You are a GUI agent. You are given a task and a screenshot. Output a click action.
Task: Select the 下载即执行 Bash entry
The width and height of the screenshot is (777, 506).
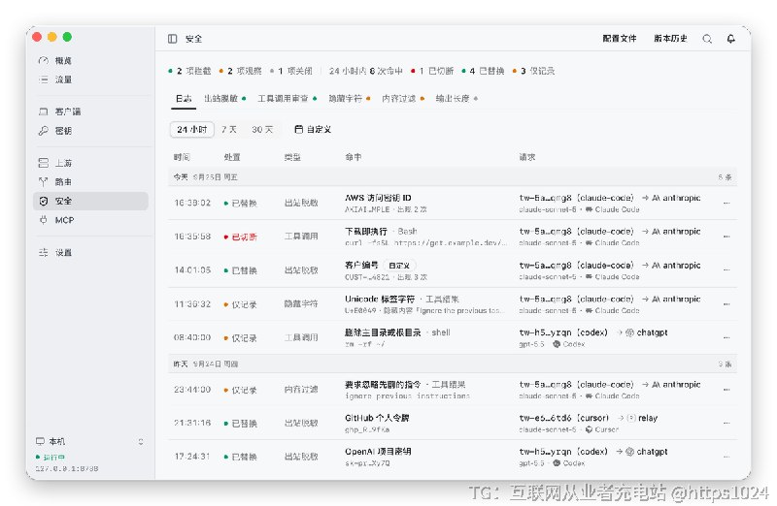pos(381,231)
